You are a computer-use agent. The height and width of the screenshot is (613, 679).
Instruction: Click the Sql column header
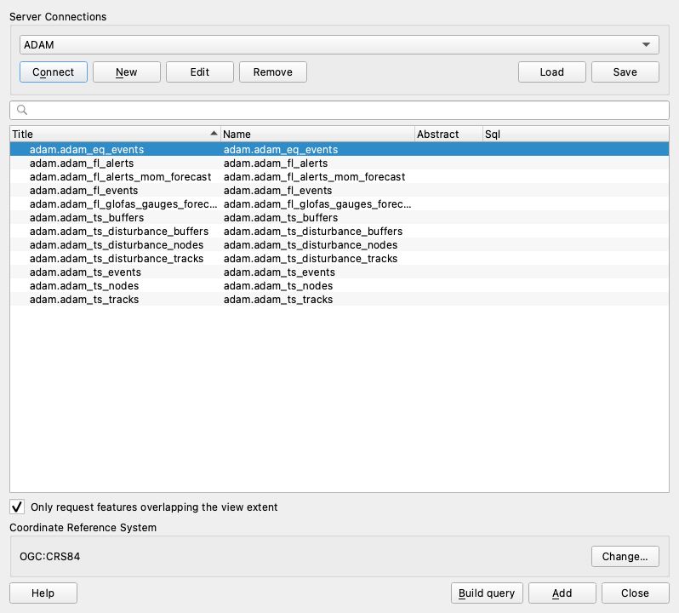click(575, 134)
